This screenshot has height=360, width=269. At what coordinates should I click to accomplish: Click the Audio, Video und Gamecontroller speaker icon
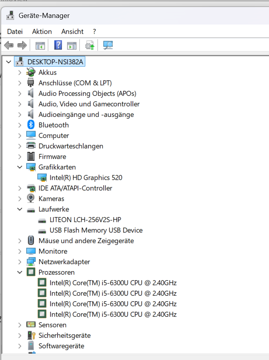[30, 104]
